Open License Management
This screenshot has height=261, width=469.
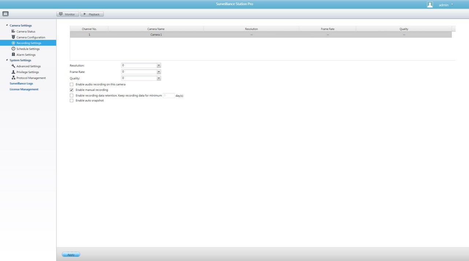pyautogui.click(x=24, y=89)
